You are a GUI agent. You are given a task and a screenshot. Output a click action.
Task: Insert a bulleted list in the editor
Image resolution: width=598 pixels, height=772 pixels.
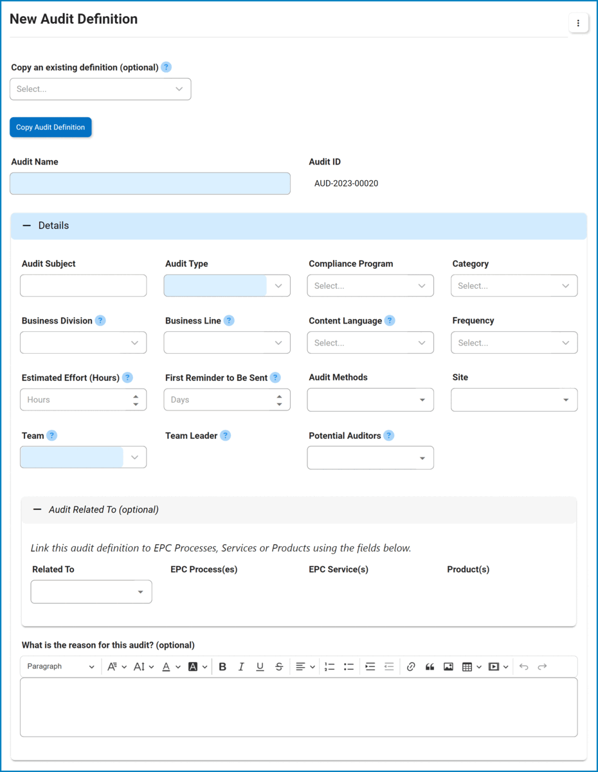tap(349, 666)
